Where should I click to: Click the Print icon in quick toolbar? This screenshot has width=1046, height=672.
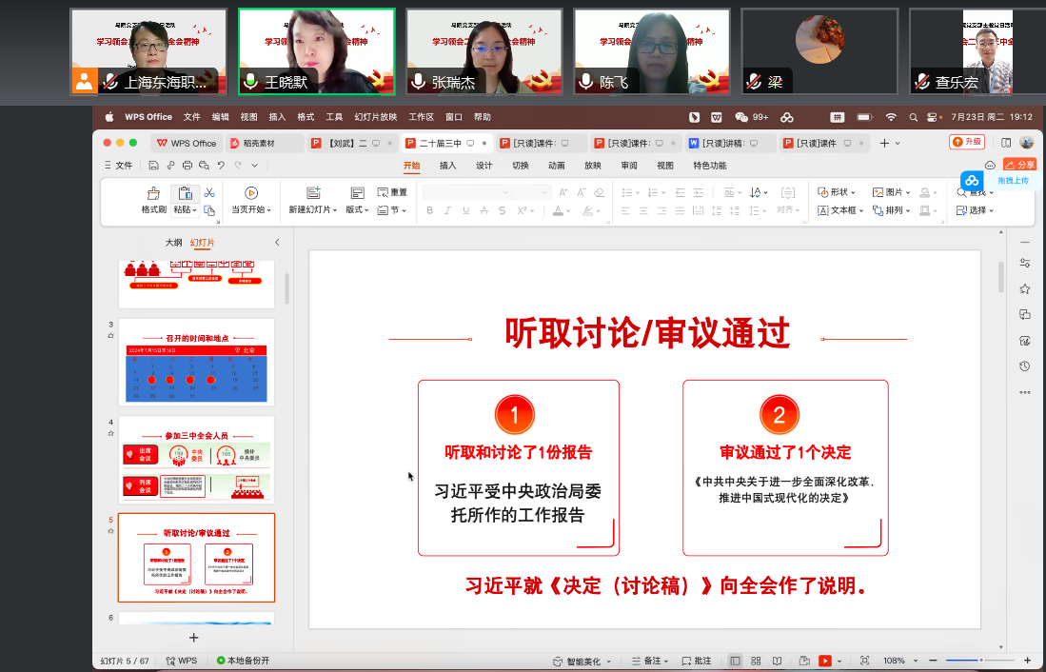(x=185, y=166)
